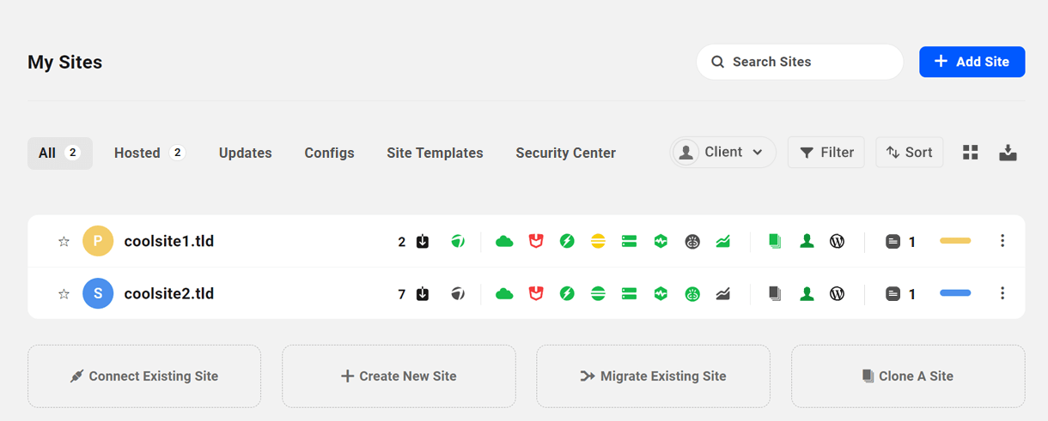Screen dimensions: 1048x421
Task: Star coolsite2.tld as favorite
Action: tap(64, 294)
